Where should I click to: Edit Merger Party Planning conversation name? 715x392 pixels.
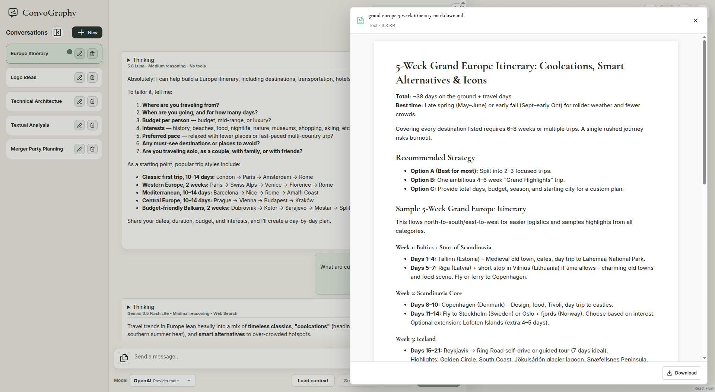click(x=80, y=149)
